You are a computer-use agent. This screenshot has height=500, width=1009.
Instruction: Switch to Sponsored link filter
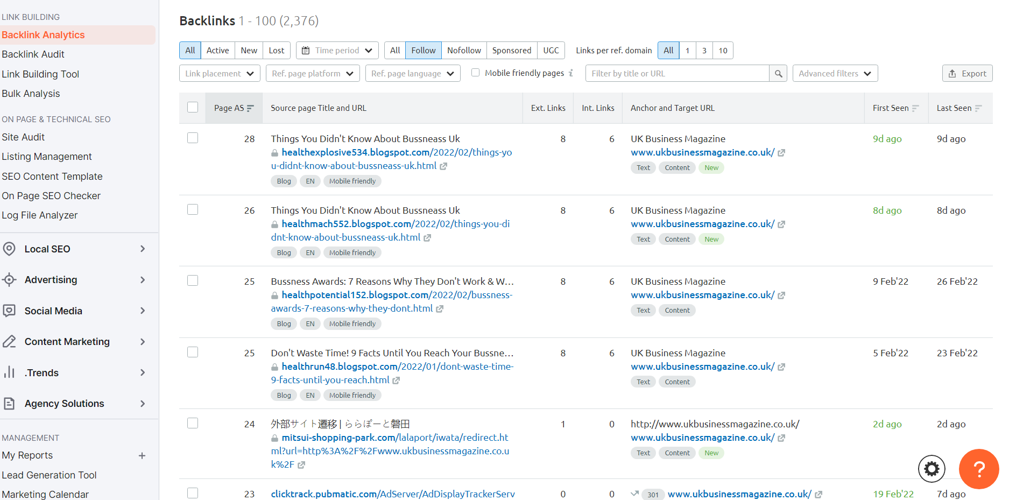511,51
